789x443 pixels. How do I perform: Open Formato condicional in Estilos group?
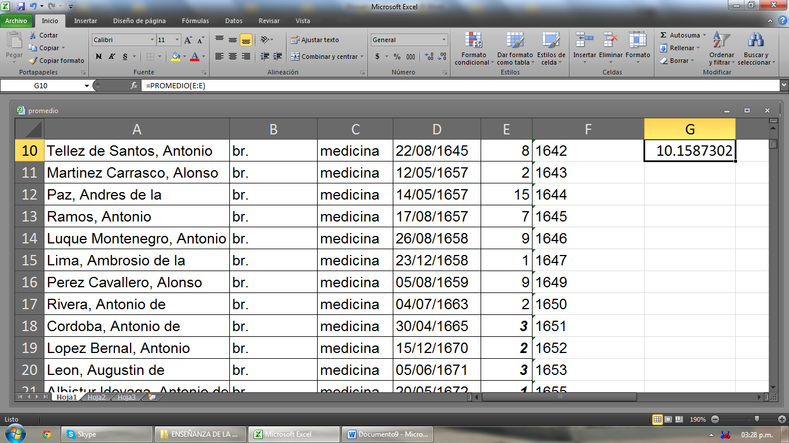pyautogui.click(x=474, y=48)
